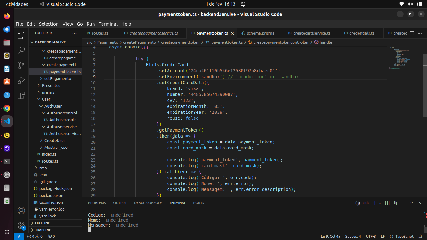The width and height of the screenshot is (427, 240).
Task: Open the Extensions view
Action: (21, 95)
